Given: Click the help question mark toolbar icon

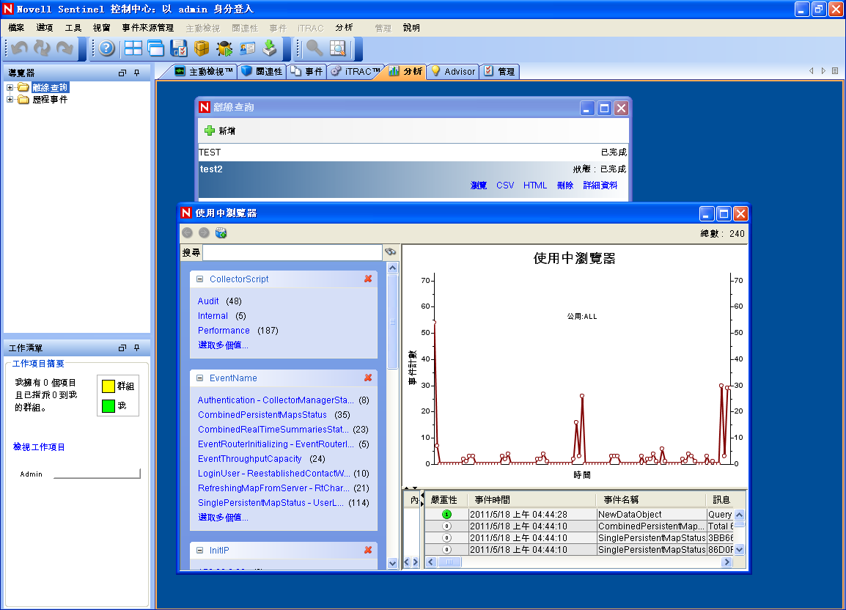Looking at the screenshot, I should click(107, 48).
